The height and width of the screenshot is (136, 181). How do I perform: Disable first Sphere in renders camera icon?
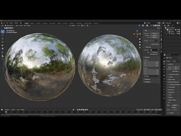[x=179, y=32]
